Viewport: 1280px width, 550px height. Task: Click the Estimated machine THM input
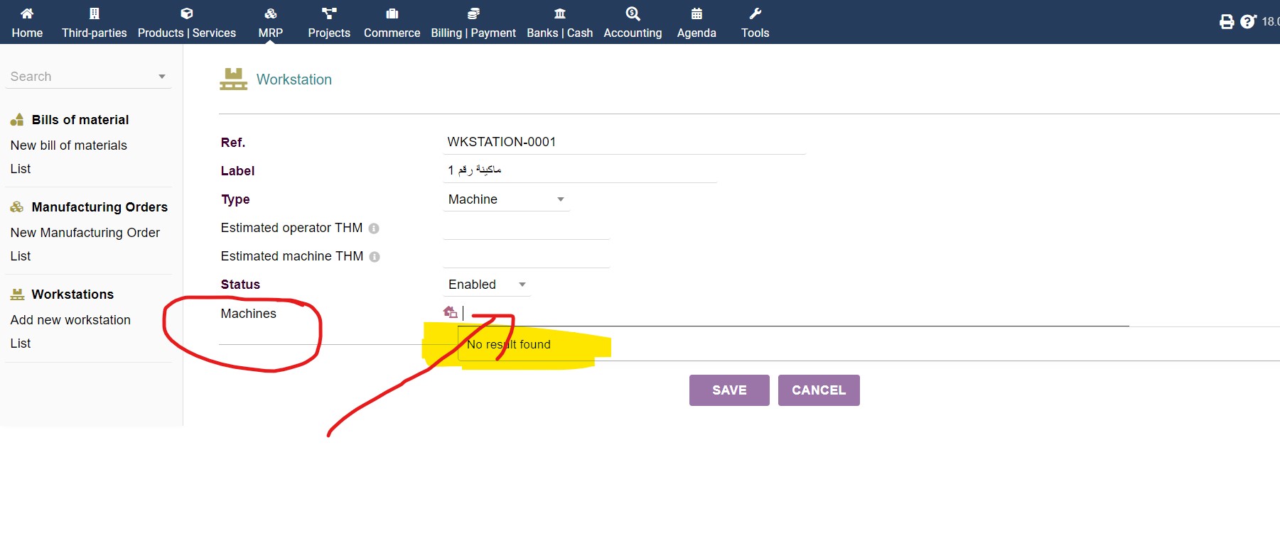point(526,256)
